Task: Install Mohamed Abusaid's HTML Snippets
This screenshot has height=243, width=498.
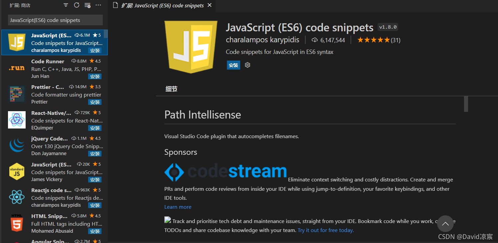Action: click(x=95, y=231)
